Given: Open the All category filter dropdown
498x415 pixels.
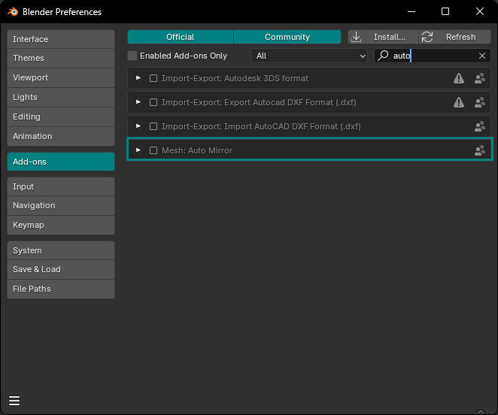Looking at the screenshot, I should pos(309,56).
